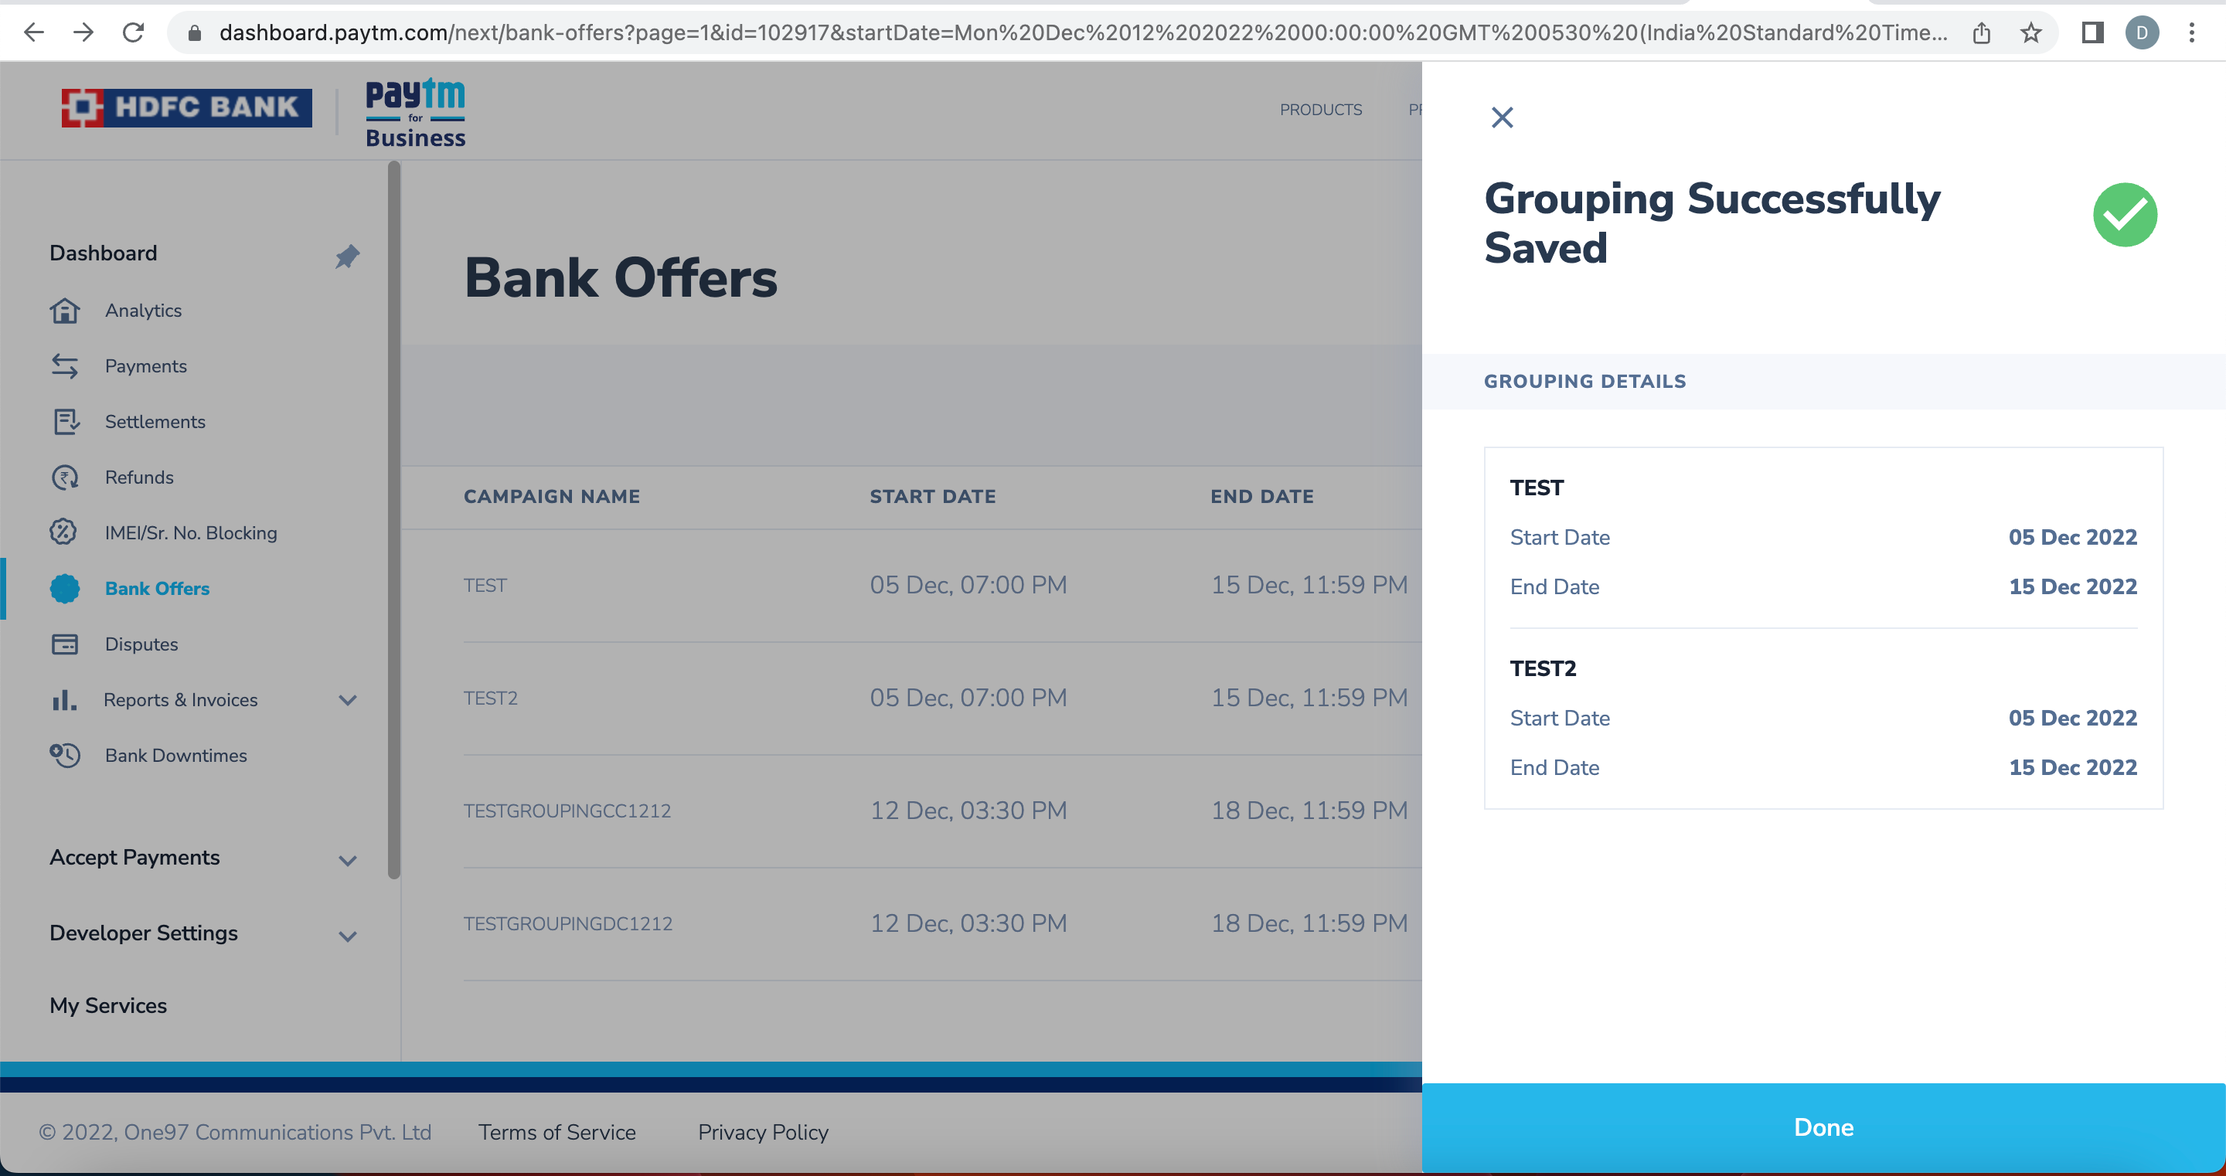Click the Analytics home icon
2226x1176 pixels.
[65, 310]
